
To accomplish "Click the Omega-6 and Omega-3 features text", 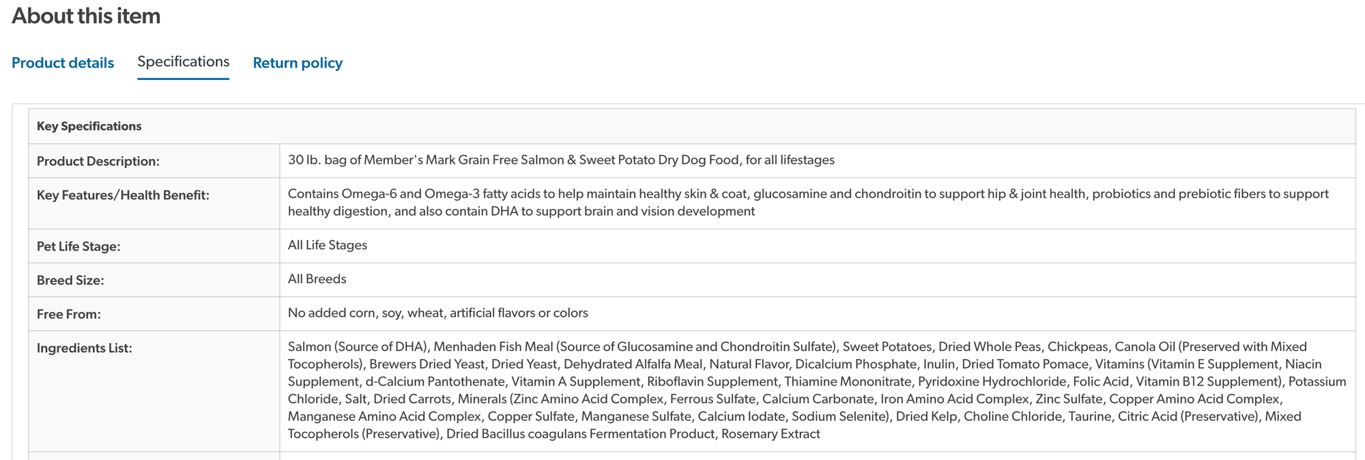I will (808, 203).
